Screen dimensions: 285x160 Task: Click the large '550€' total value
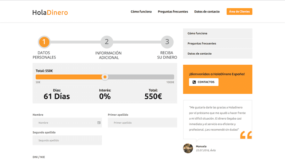click(x=153, y=96)
